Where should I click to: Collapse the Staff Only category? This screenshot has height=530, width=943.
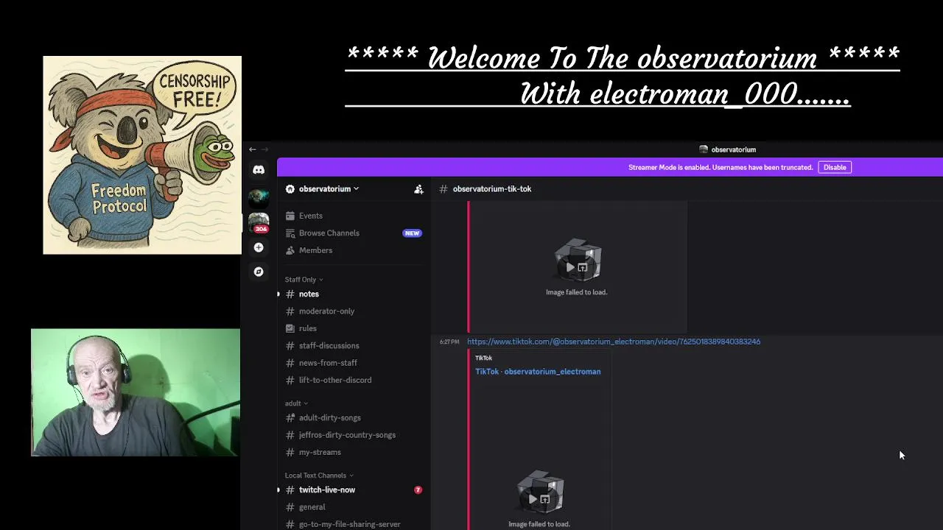(304, 280)
